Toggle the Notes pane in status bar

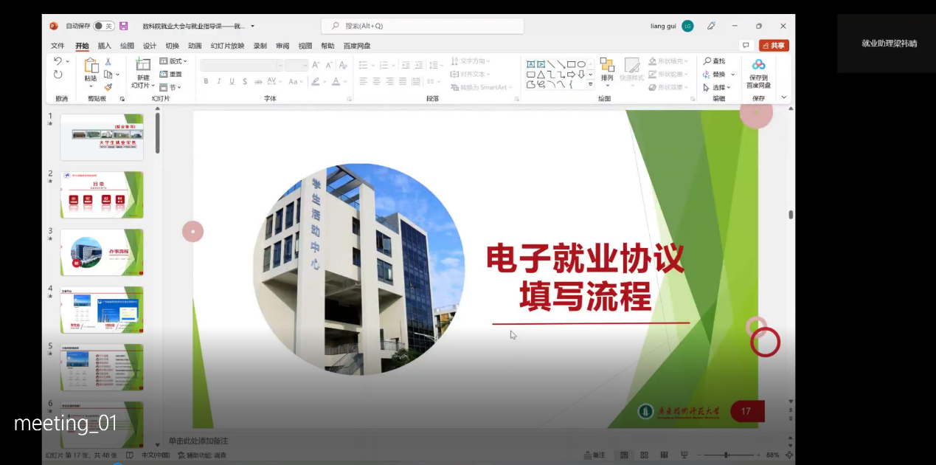pos(594,455)
